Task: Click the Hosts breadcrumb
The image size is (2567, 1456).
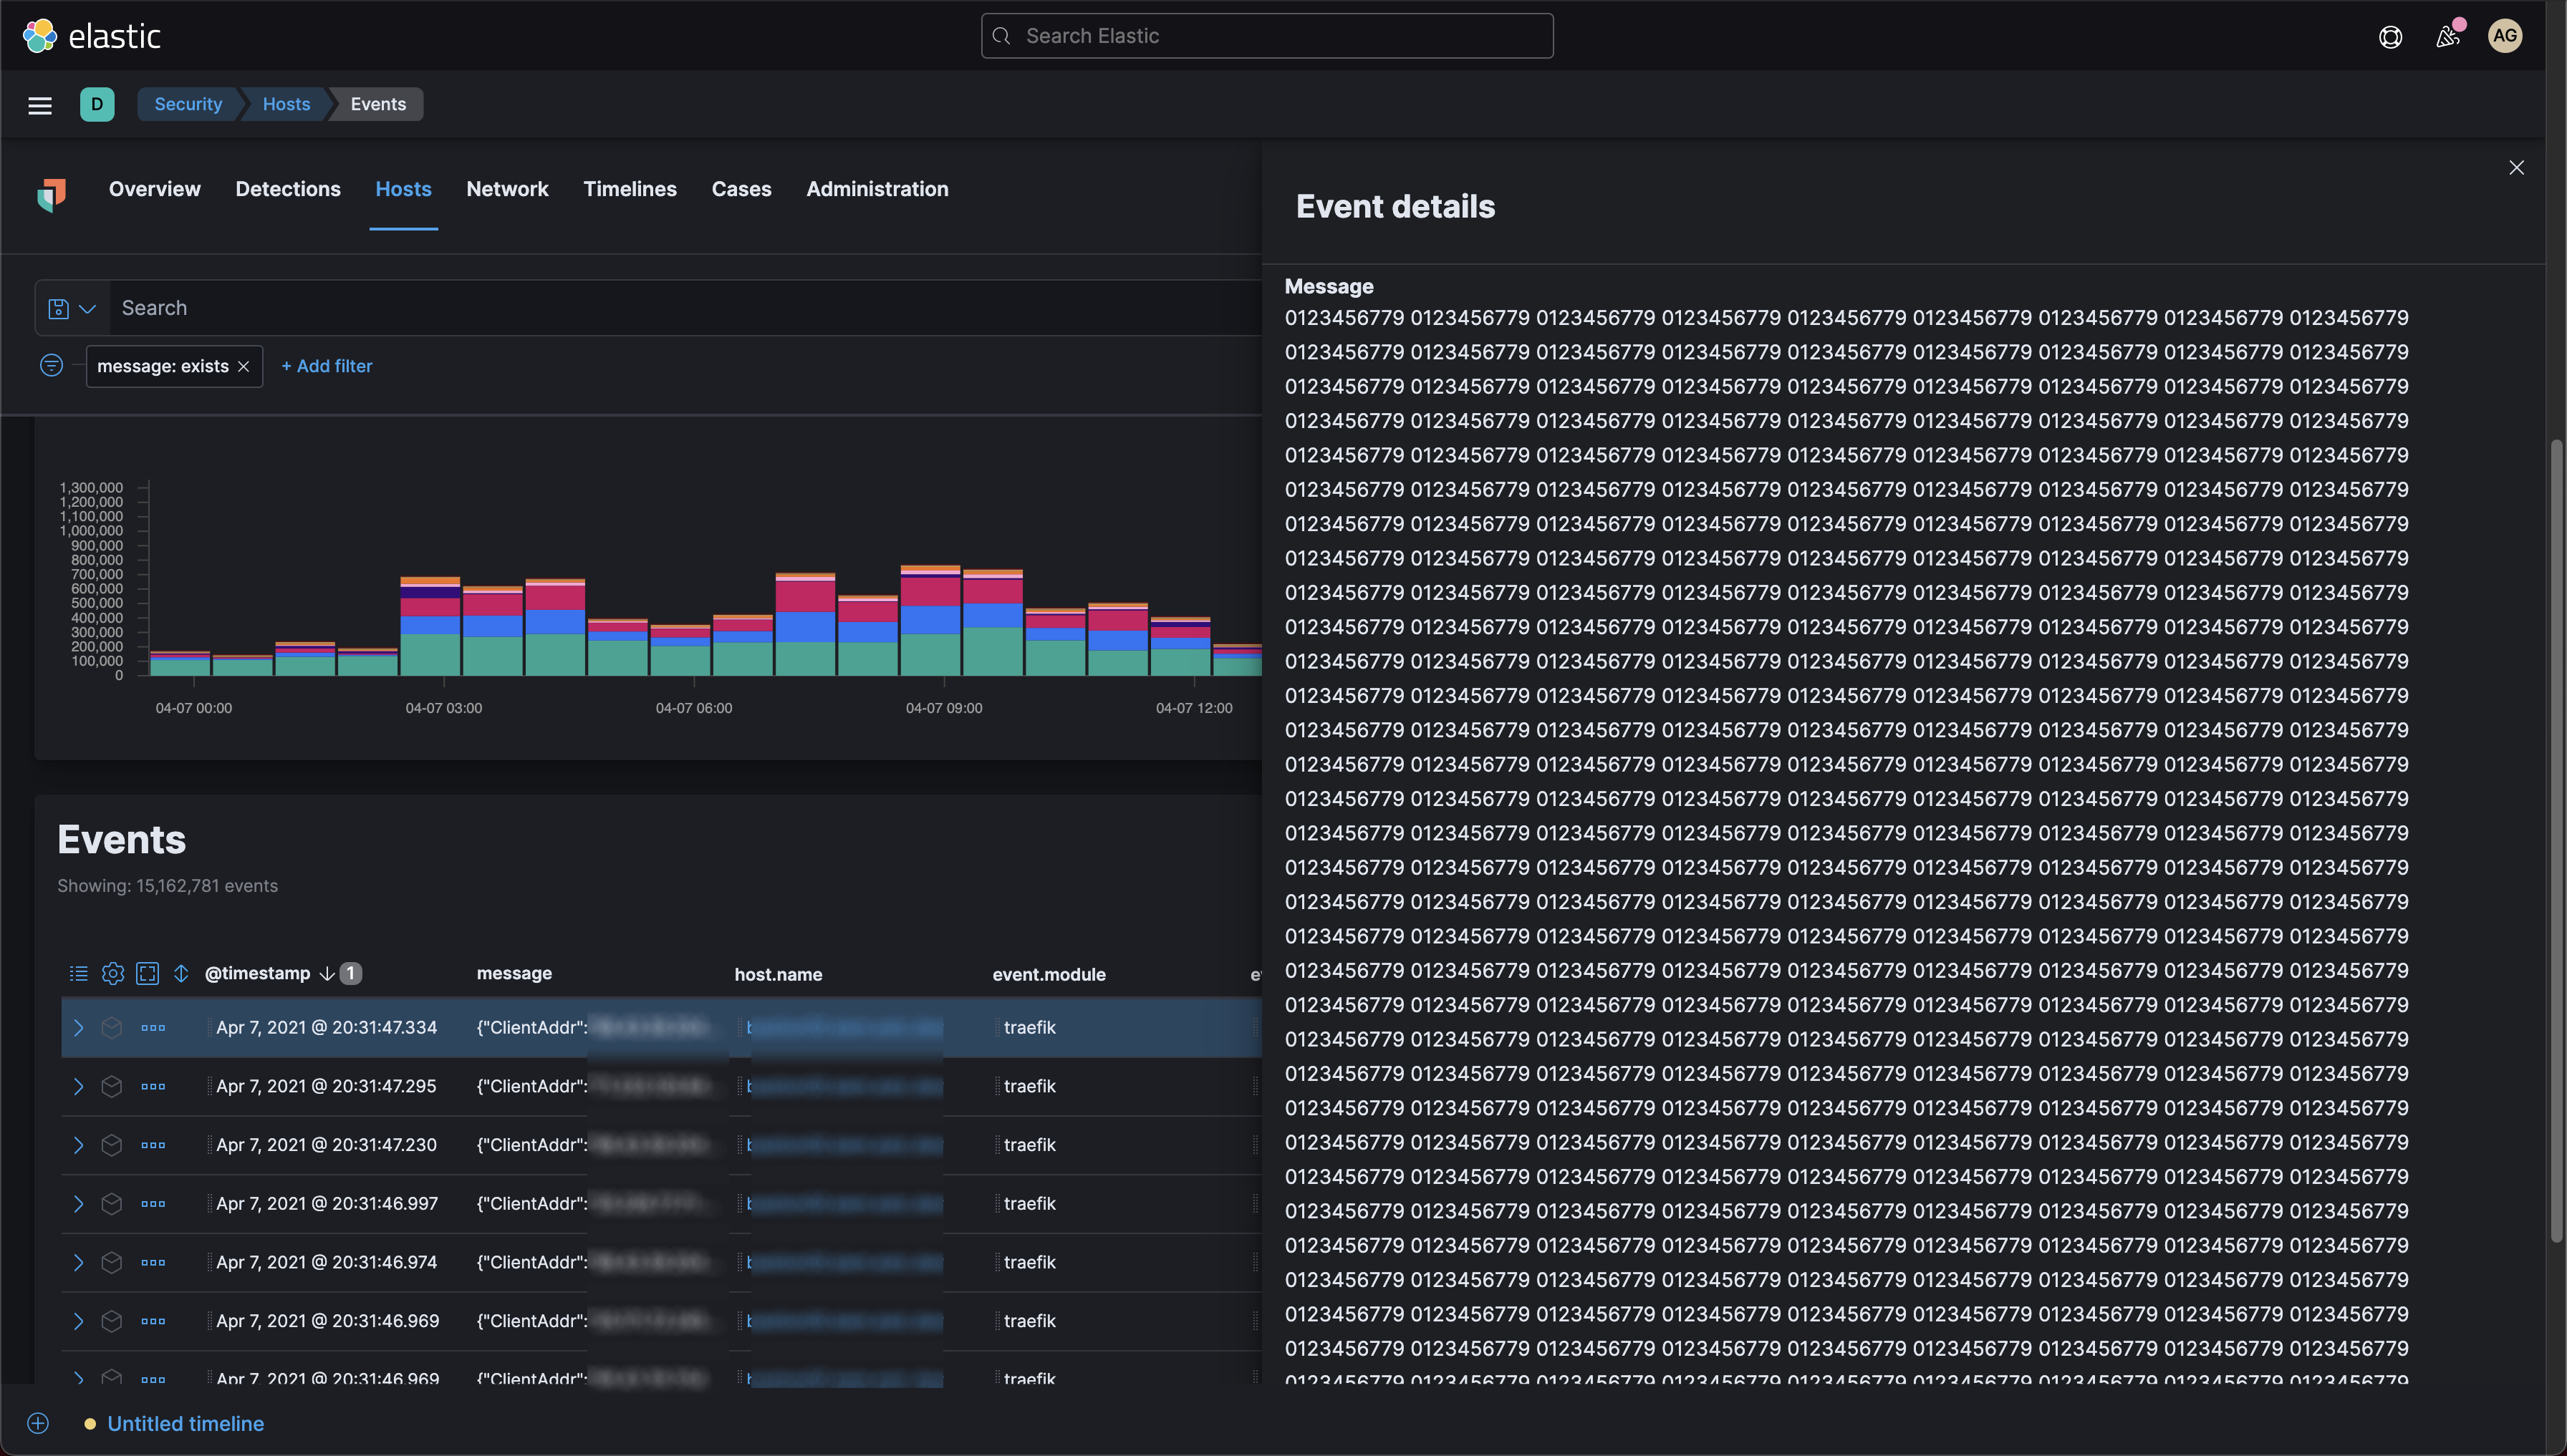Action: tap(286, 104)
